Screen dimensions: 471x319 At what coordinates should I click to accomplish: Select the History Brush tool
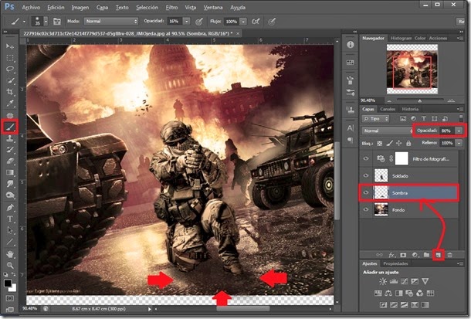coord(10,150)
